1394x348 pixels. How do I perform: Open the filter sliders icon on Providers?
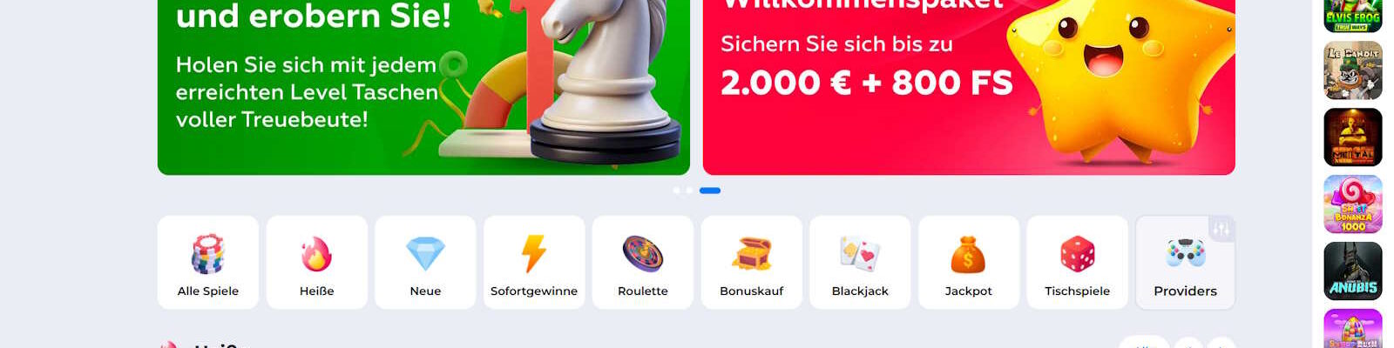1221,230
